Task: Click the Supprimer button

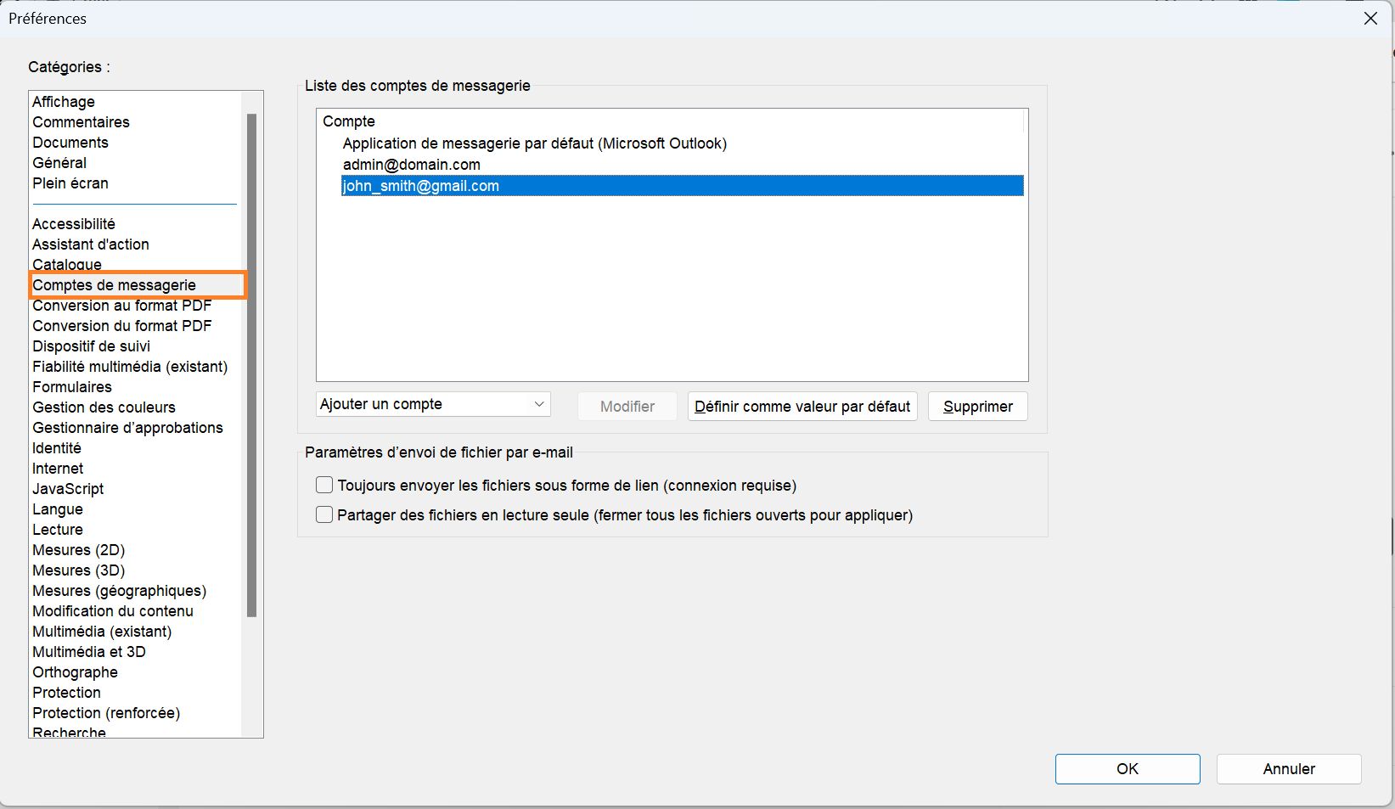Action: pyautogui.click(x=977, y=407)
